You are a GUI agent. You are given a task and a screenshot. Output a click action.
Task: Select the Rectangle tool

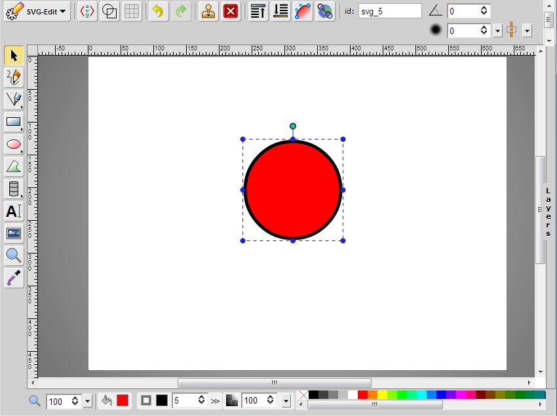[x=14, y=122]
